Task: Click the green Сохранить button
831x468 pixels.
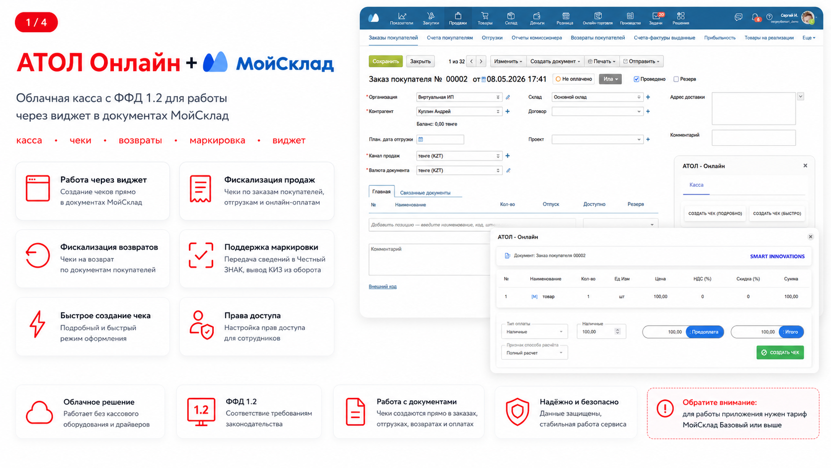Action: (386, 61)
